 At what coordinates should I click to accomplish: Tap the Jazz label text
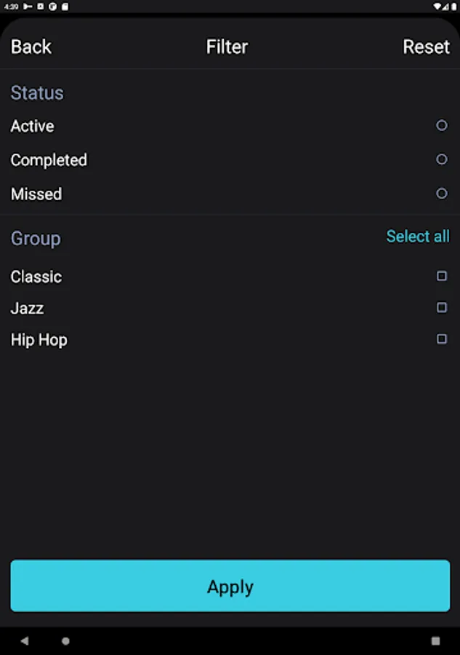point(27,309)
